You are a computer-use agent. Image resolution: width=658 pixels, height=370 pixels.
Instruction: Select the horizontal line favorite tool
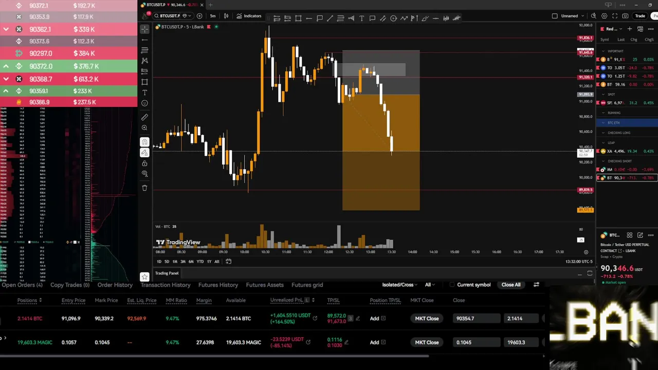coord(308,18)
